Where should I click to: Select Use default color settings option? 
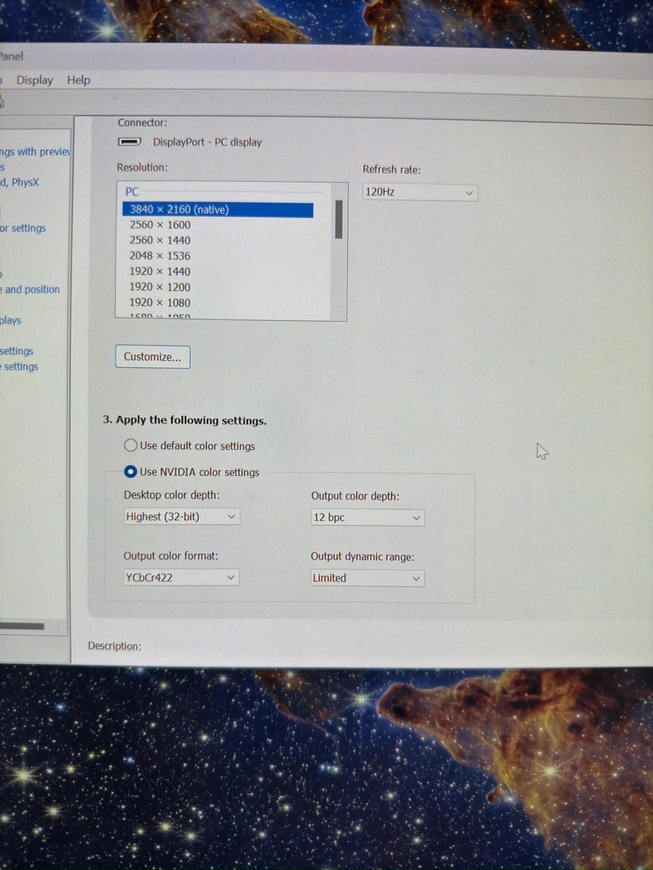131,446
